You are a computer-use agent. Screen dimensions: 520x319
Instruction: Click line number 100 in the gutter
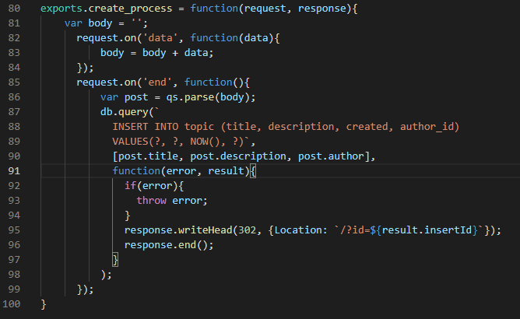[11, 303]
